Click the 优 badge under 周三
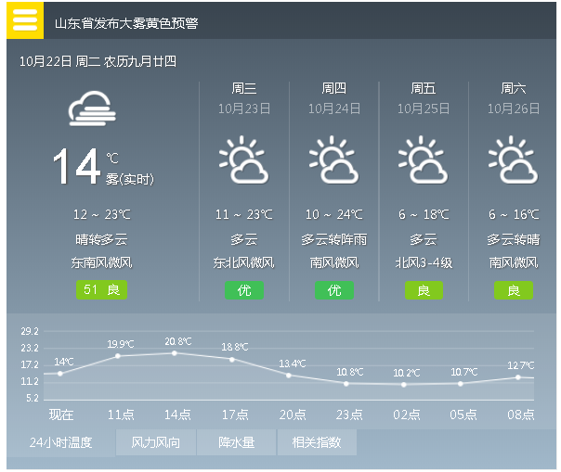Image resolution: width=561 pixels, height=472 pixels. point(244,290)
